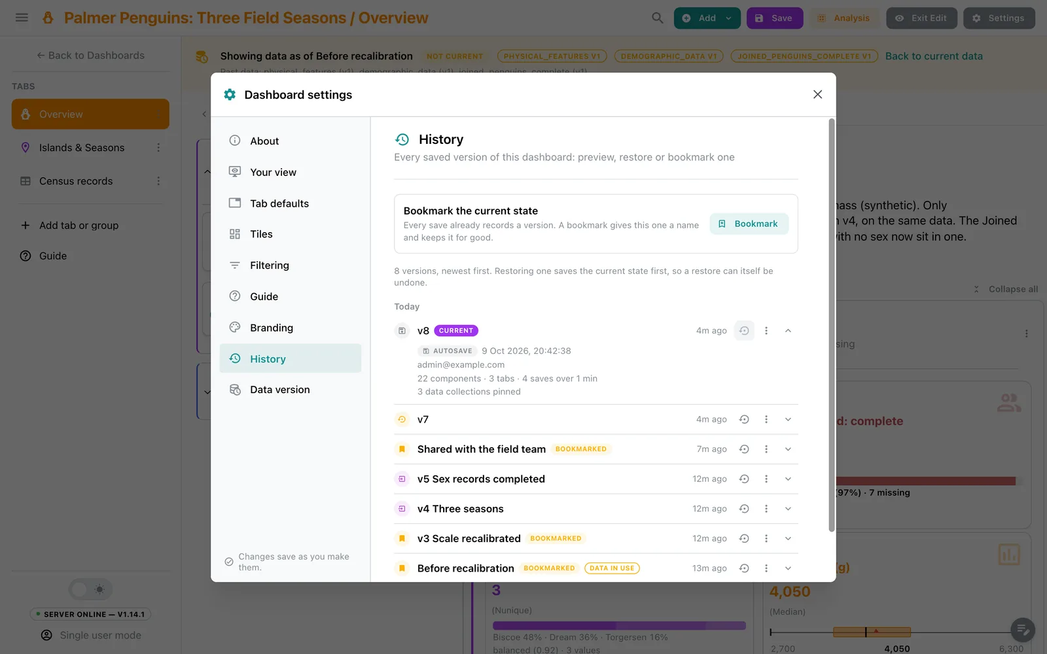The width and height of the screenshot is (1047, 654).
Task: Restore version v7 using its restore icon
Action: tap(744, 419)
